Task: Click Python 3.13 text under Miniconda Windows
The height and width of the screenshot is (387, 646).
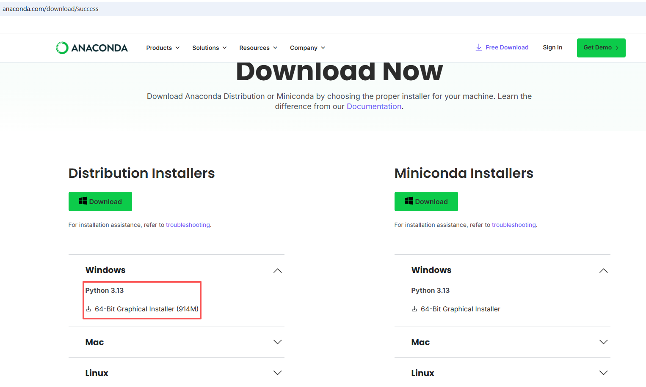Action: 431,291
